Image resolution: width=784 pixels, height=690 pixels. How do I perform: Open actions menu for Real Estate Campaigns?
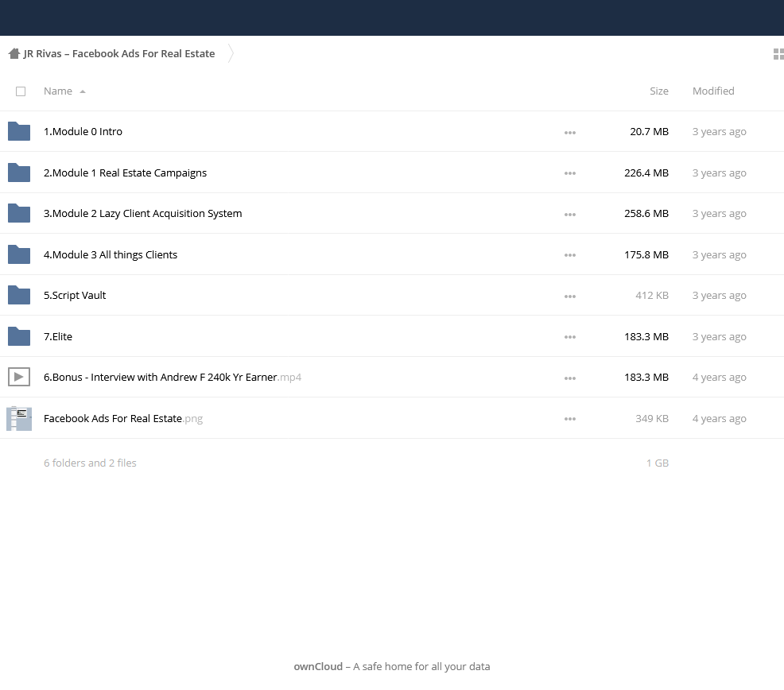[x=570, y=173]
